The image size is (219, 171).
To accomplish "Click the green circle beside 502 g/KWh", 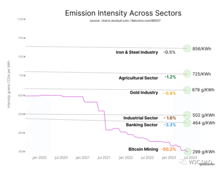I will [187, 115].
